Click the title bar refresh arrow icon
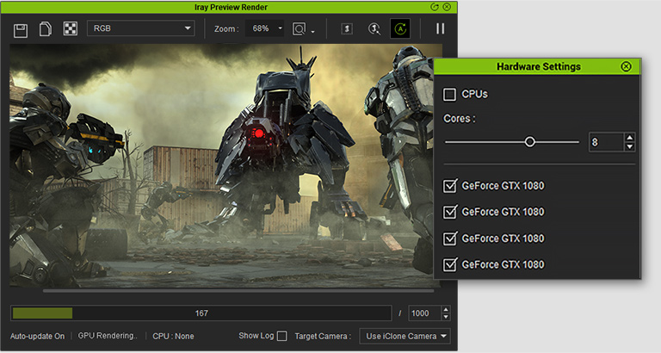The height and width of the screenshot is (353, 661). [x=434, y=7]
